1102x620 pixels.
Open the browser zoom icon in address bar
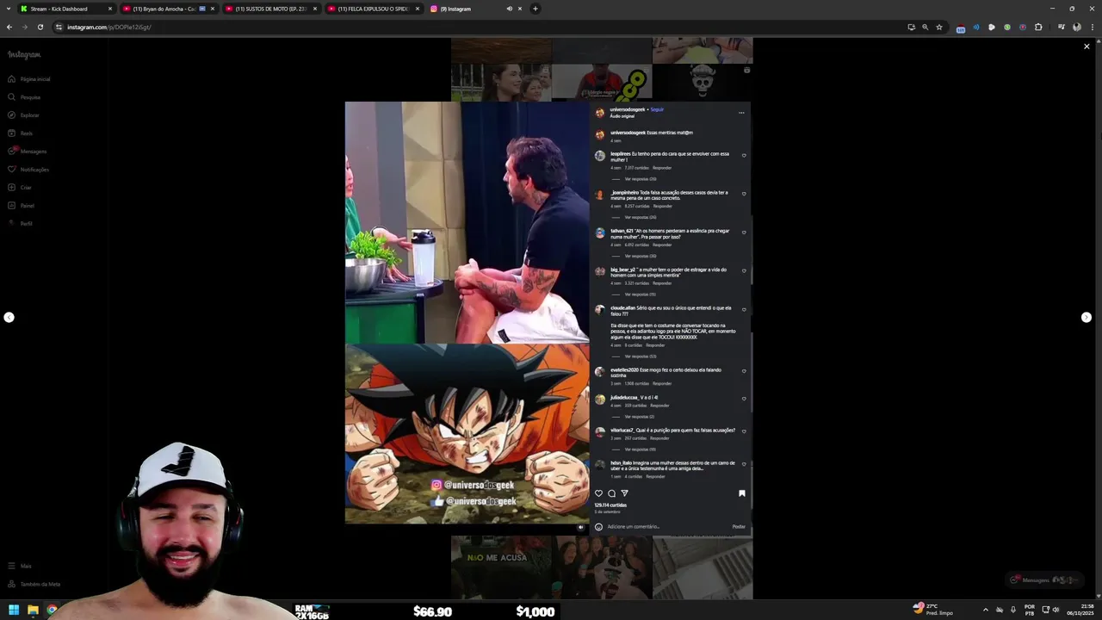click(x=926, y=27)
